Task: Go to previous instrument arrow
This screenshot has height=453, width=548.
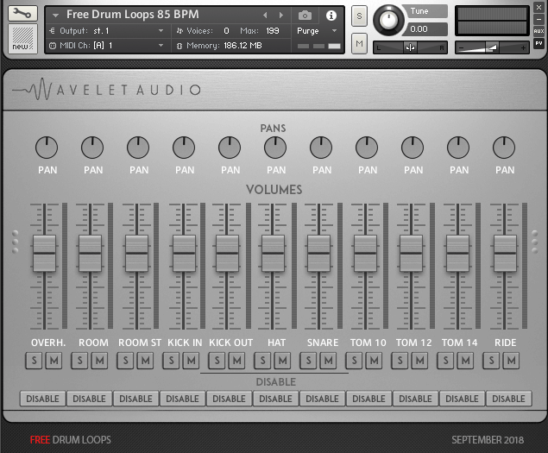Action: point(265,15)
